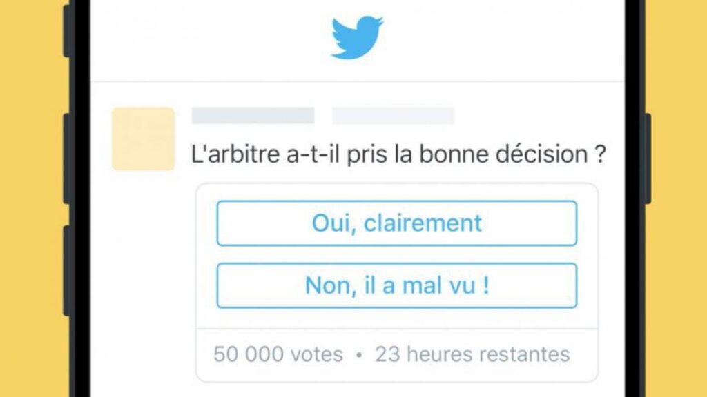Vote "Non, il a mal vu !"
Viewport: 707px width, 397px height.
point(397,285)
